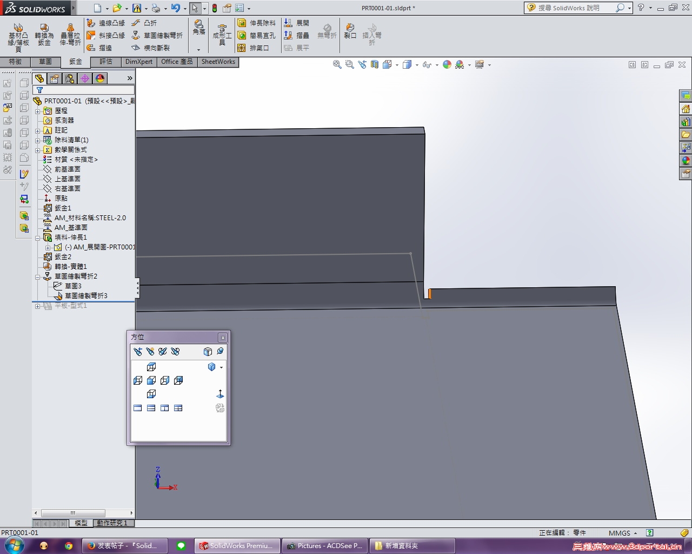Select the 橫向斷裂 cross break command
This screenshot has height=554, width=692.
coord(151,48)
